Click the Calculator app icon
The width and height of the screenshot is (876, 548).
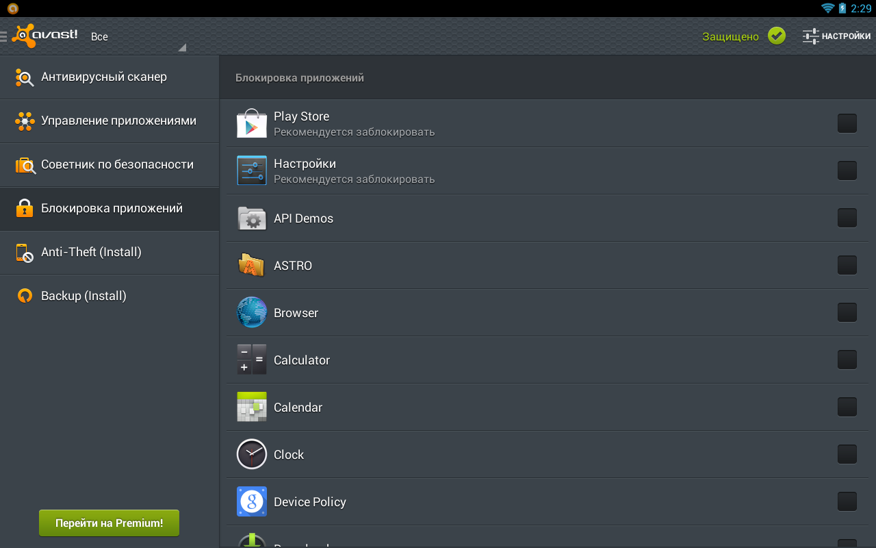coord(251,360)
